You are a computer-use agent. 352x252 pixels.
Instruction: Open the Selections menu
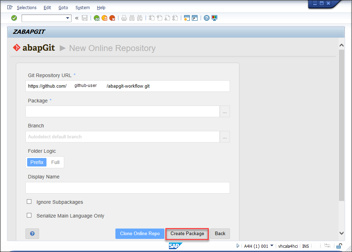pos(27,8)
